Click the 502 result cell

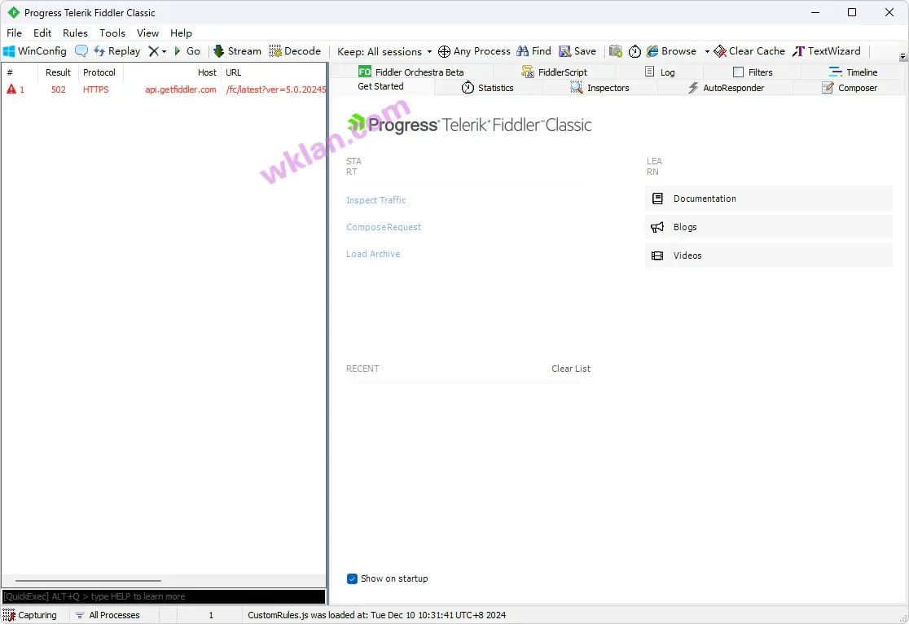[59, 89]
